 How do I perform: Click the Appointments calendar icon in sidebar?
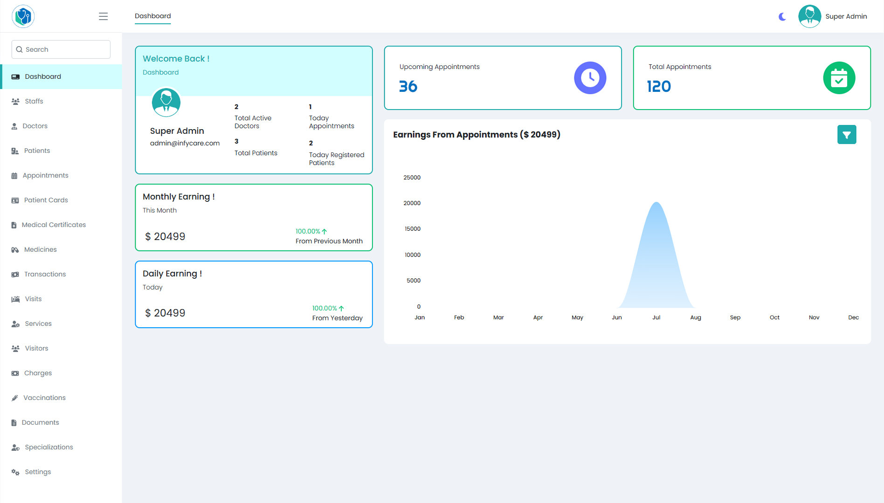coord(14,175)
